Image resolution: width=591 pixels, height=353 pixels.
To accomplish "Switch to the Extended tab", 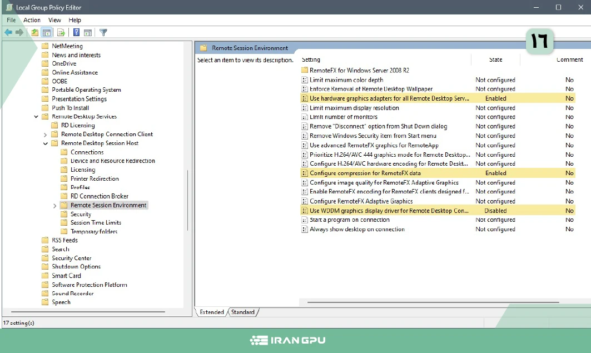I will point(212,312).
